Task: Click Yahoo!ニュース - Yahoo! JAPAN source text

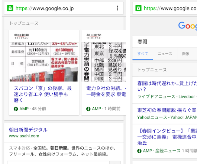Action: point(167,117)
